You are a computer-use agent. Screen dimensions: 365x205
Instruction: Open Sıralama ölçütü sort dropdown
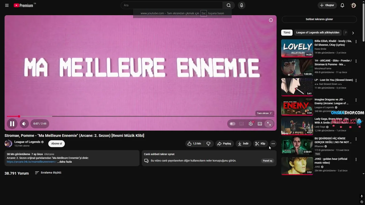pyautogui.click(x=48, y=173)
